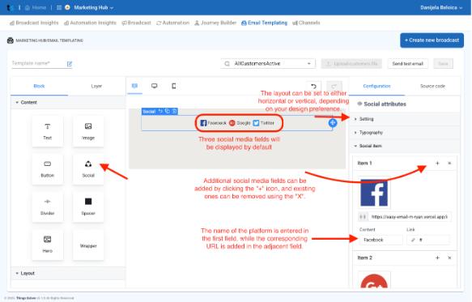Open the Broadcast tab
The width and height of the screenshot is (472, 302).
click(x=136, y=23)
